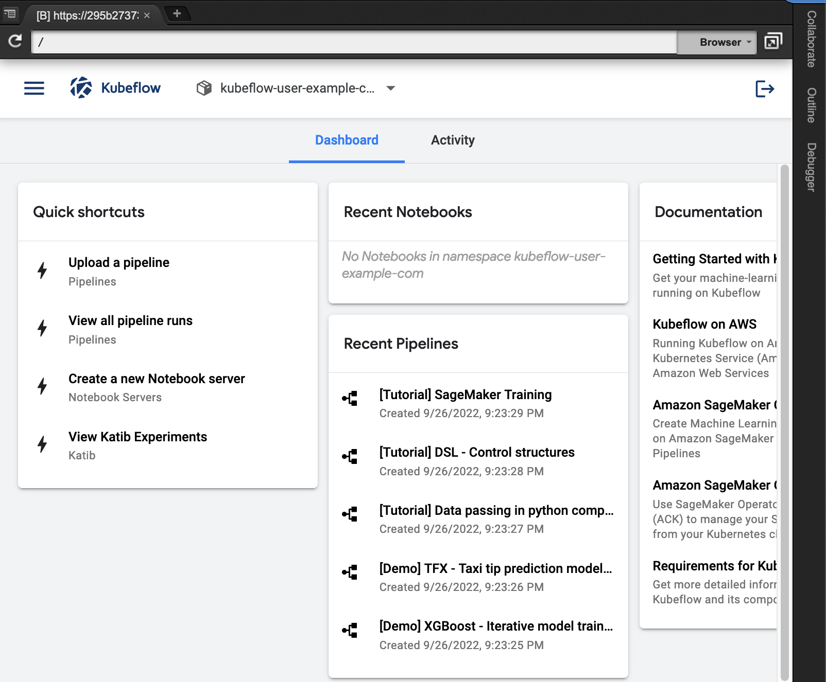The image size is (826, 682).
Task: Select the Dashboard tab
Action: coord(347,140)
